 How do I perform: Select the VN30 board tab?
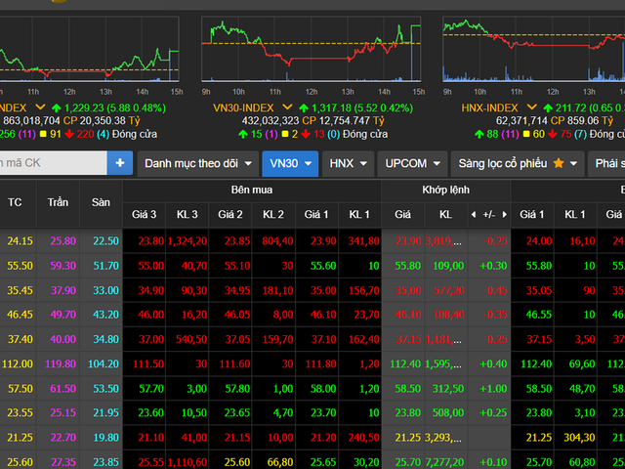(291, 163)
